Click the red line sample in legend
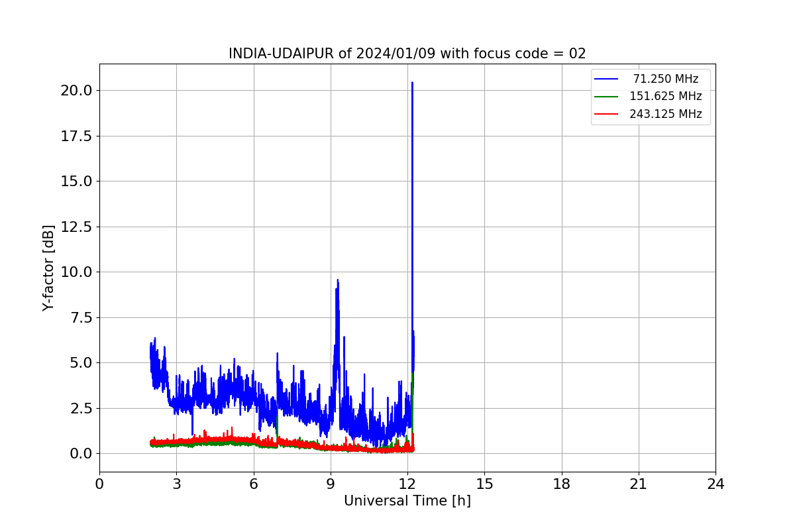795x530 pixels. click(606, 114)
